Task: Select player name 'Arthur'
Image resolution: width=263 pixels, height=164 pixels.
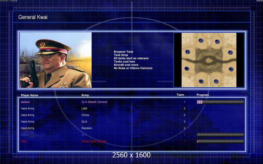Action: coord(25,135)
